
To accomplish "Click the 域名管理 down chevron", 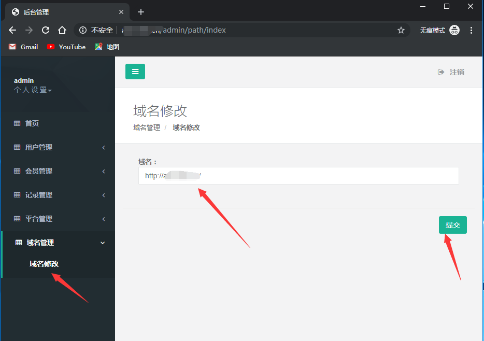I will click(x=103, y=243).
